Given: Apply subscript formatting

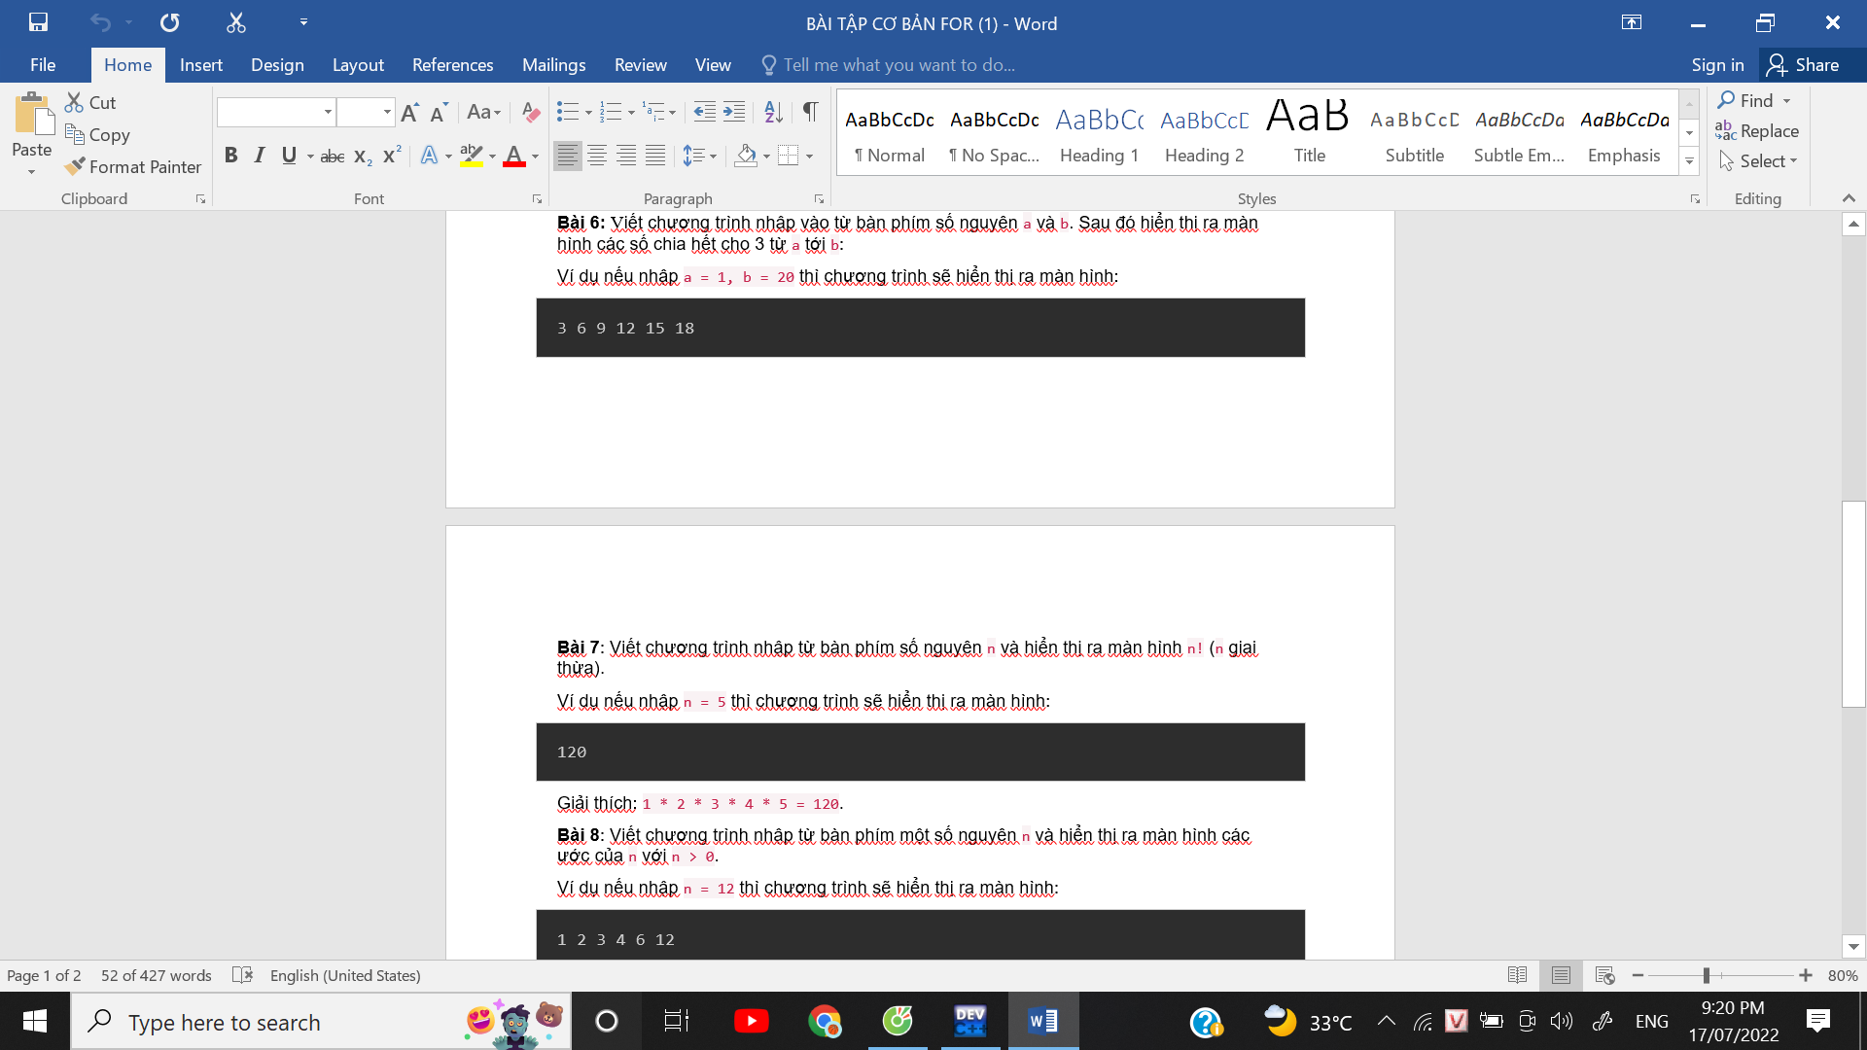Looking at the screenshot, I should pos(363,157).
